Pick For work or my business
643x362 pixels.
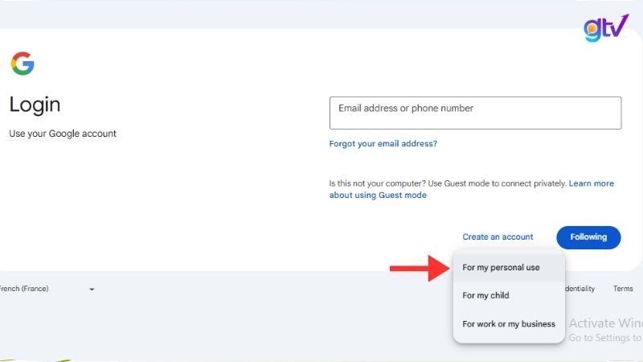[x=509, y=324]
